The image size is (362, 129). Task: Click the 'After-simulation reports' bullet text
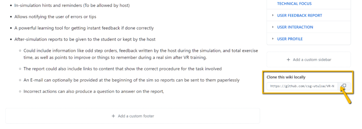[85, 39]
